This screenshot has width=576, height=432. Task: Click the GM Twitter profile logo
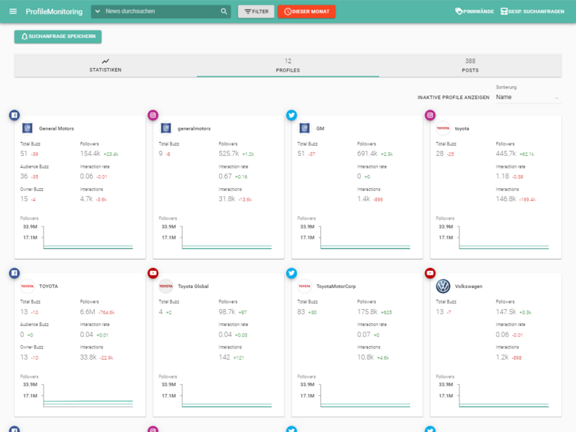click(x=305, y=129)
